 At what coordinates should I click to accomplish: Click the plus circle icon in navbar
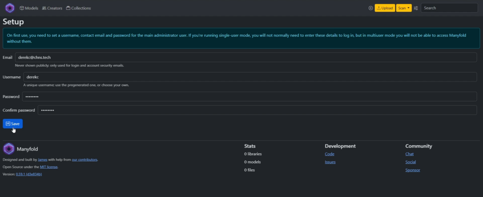[371, 8]
